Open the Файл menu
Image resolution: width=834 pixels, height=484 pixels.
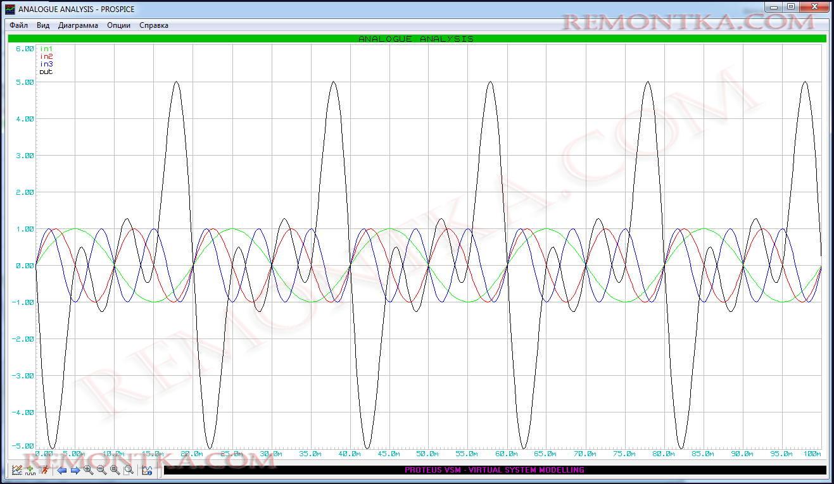[x=19, y=25]
